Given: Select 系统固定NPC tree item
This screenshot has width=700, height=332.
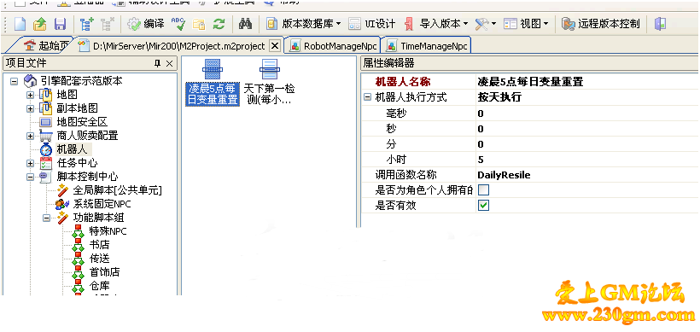Looking at the screenshot, I should click(102, 204).
